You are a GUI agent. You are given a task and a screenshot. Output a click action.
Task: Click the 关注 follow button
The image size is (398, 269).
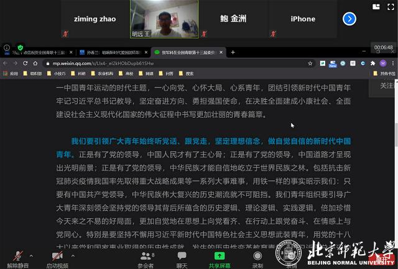387,86
